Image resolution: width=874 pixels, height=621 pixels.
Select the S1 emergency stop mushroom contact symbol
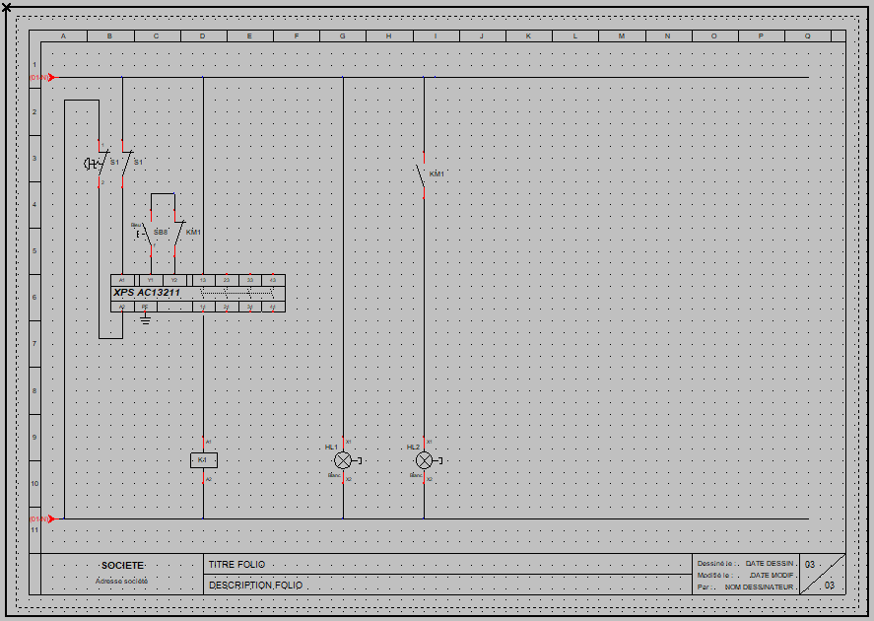pyautogui.click(x=97, y=164)
